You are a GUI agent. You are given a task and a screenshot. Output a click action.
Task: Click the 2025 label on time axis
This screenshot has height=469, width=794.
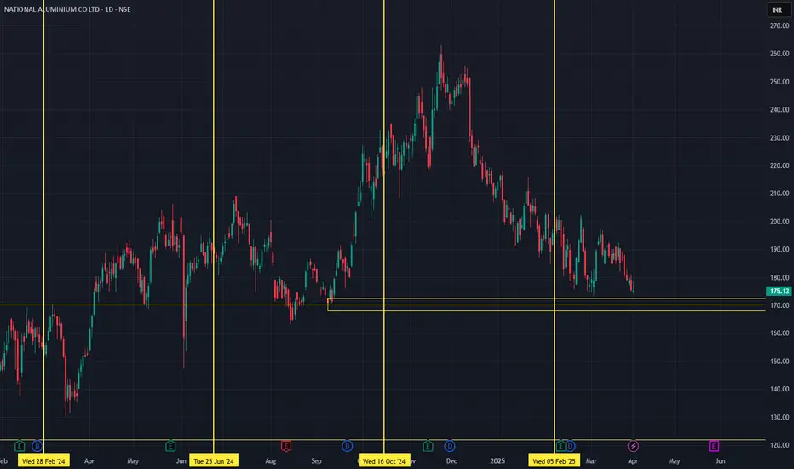pos(498,460)
